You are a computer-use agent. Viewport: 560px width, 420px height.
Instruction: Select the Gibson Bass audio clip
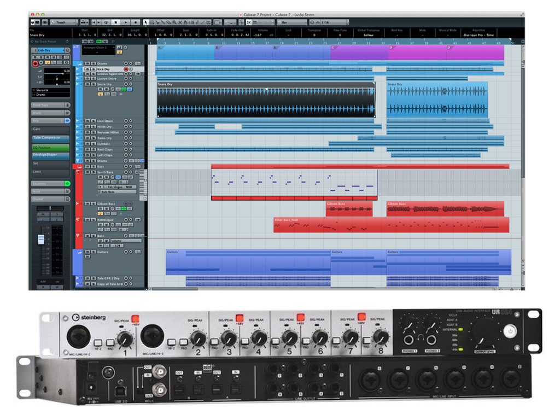pyautogui.click(x=348, y=208)
